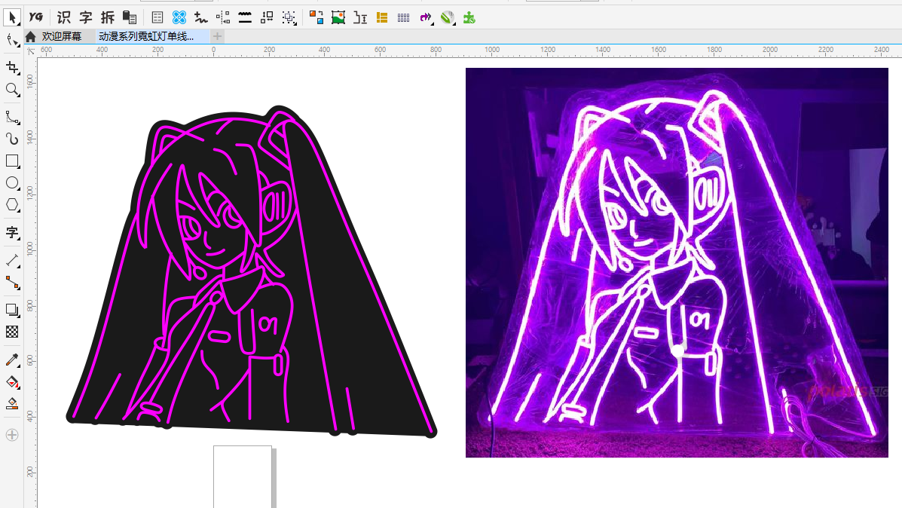Click the orange list rows icon
This screenshot has height=508, width=902.
[x=382, y=18]
